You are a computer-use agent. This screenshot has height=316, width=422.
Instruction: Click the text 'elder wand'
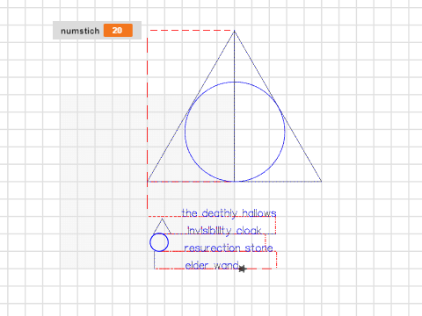pyautogui.click(x=212, y=265)
